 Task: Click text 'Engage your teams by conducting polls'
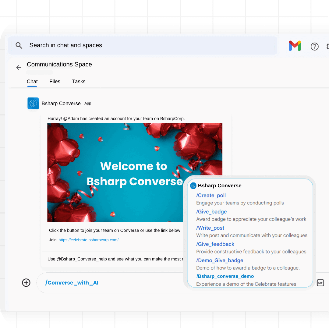[x=240, y=203]
